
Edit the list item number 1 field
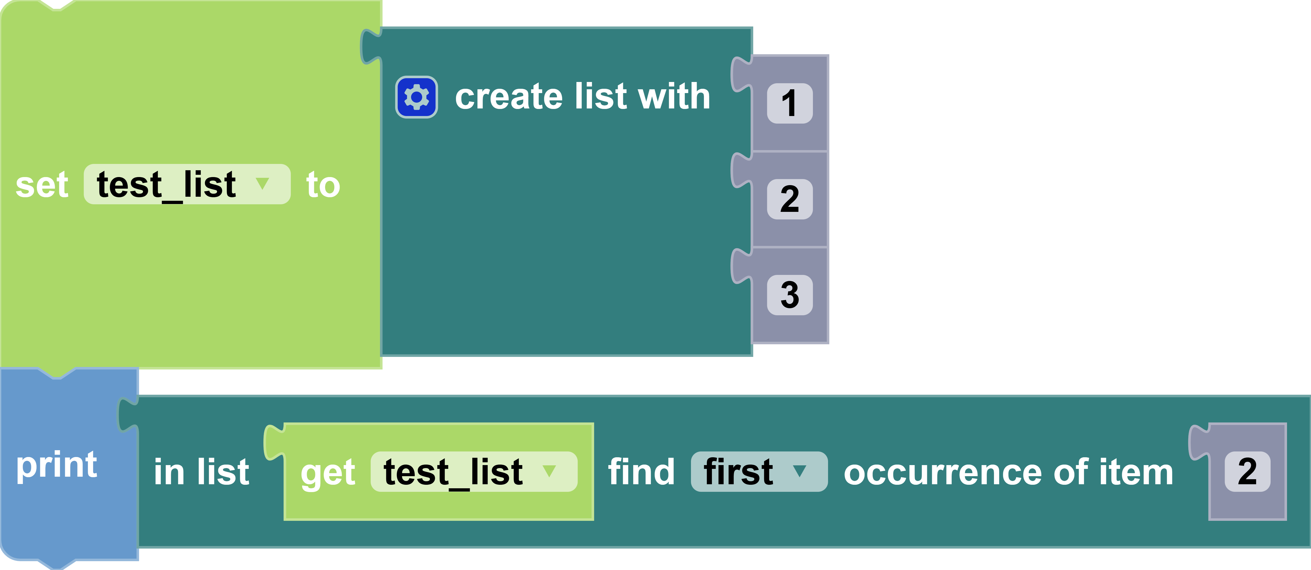click(x=789, y=103)
